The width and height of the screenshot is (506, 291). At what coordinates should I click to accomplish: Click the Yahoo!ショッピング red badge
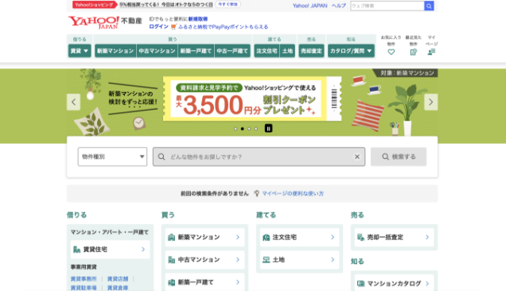pyautogui.click(x=94, y=5)
